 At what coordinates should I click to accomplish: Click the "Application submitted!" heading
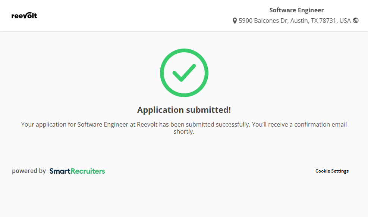[x=184, y=110]
